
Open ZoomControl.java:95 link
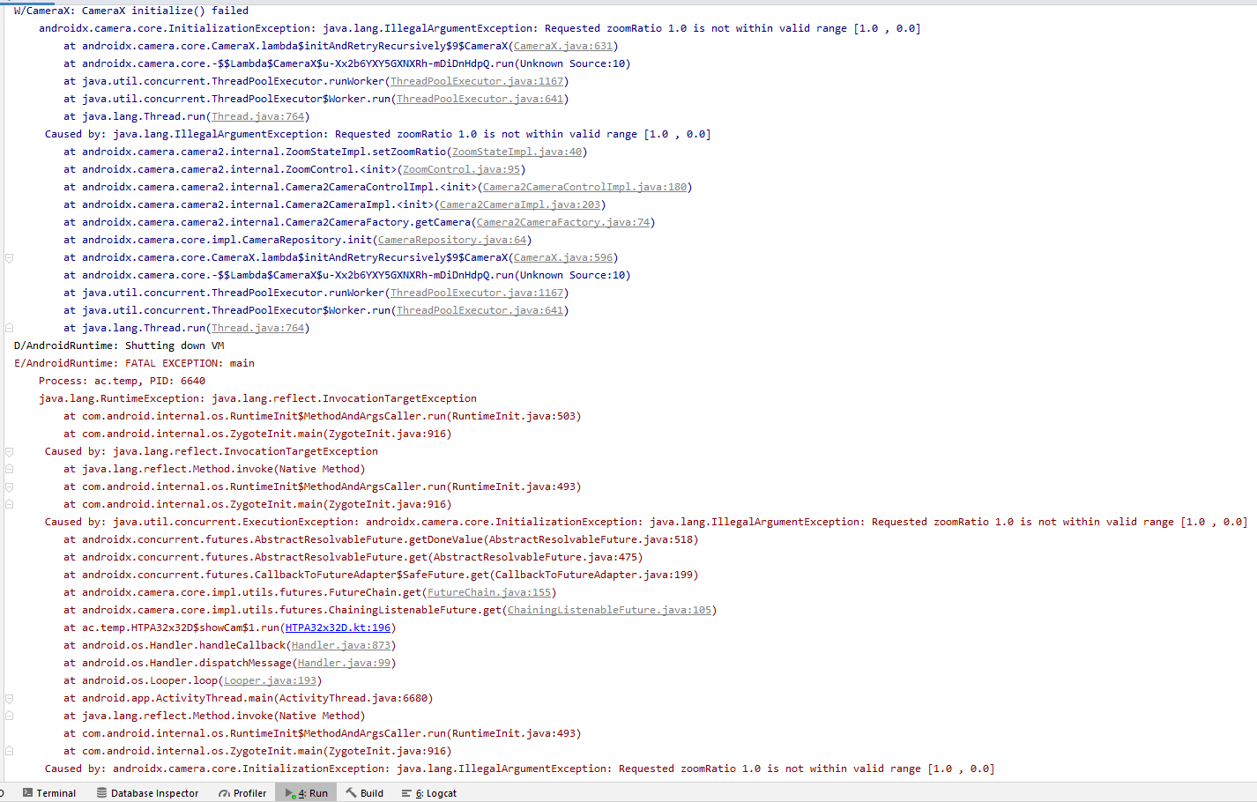pyautogui.click(x=461, y=169)
